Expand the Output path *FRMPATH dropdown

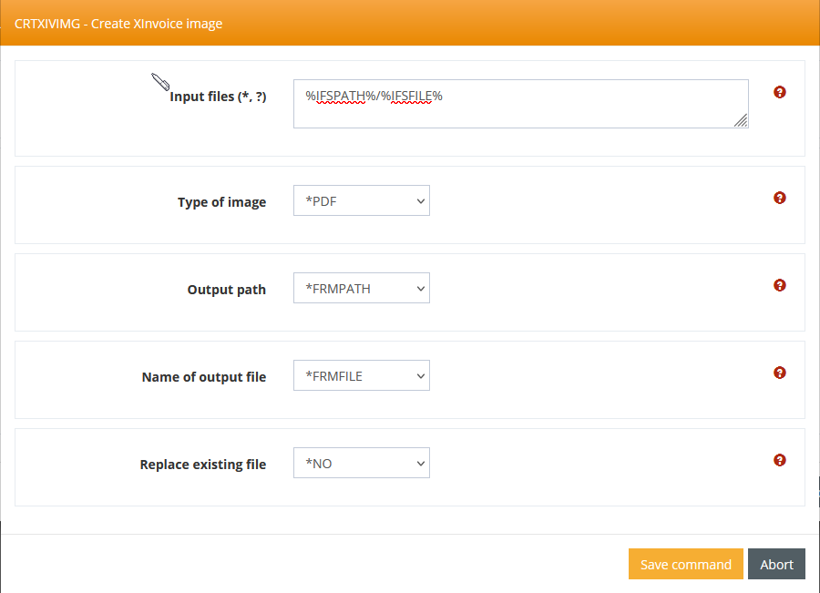361,289
